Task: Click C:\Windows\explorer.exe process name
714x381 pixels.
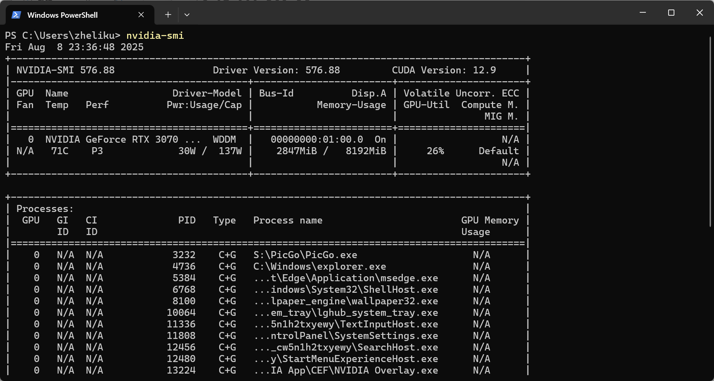Action: click(320, 266)
